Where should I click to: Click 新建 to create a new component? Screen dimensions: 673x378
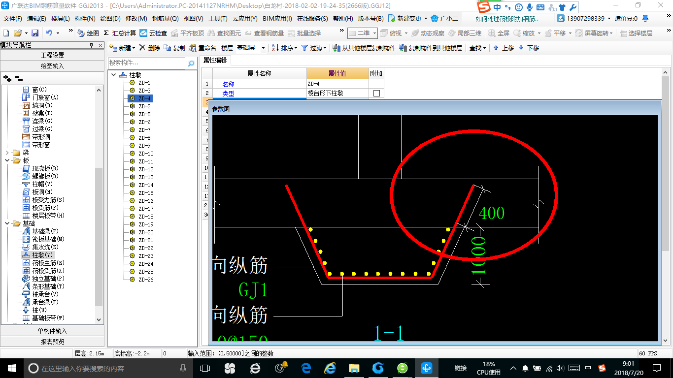(x=121, y=48)
